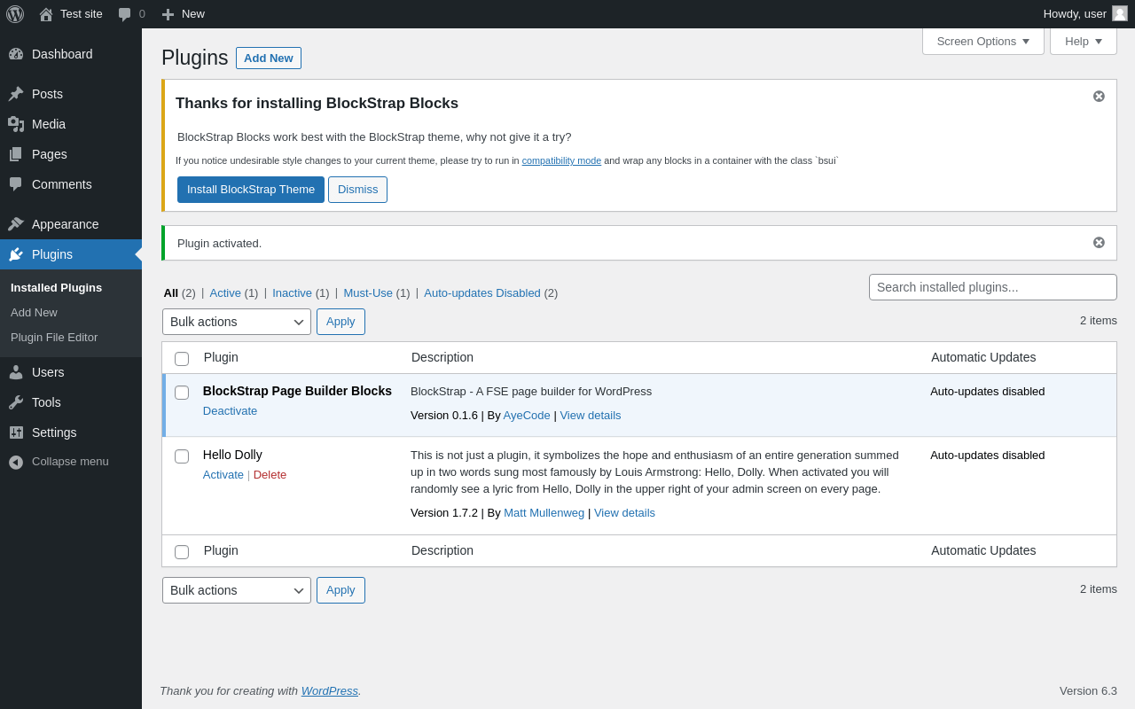This screenshot has width=1135, height=709.
Task: Open Installed Plugins submenu item
Action: click(x=56, y=288)
